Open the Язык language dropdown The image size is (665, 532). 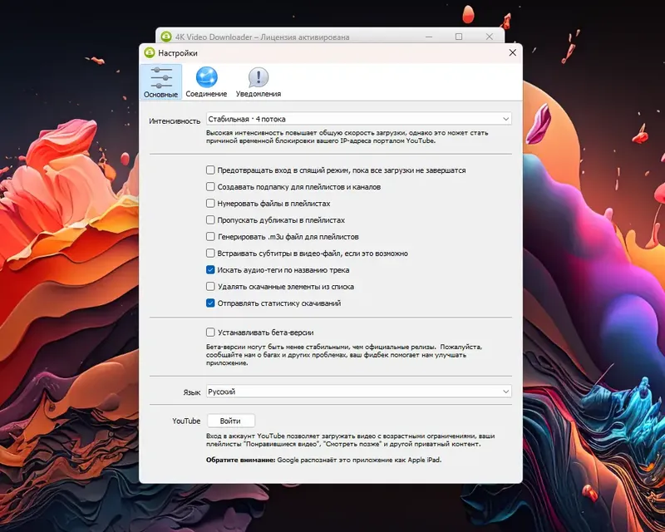click(x=357, y=391)
